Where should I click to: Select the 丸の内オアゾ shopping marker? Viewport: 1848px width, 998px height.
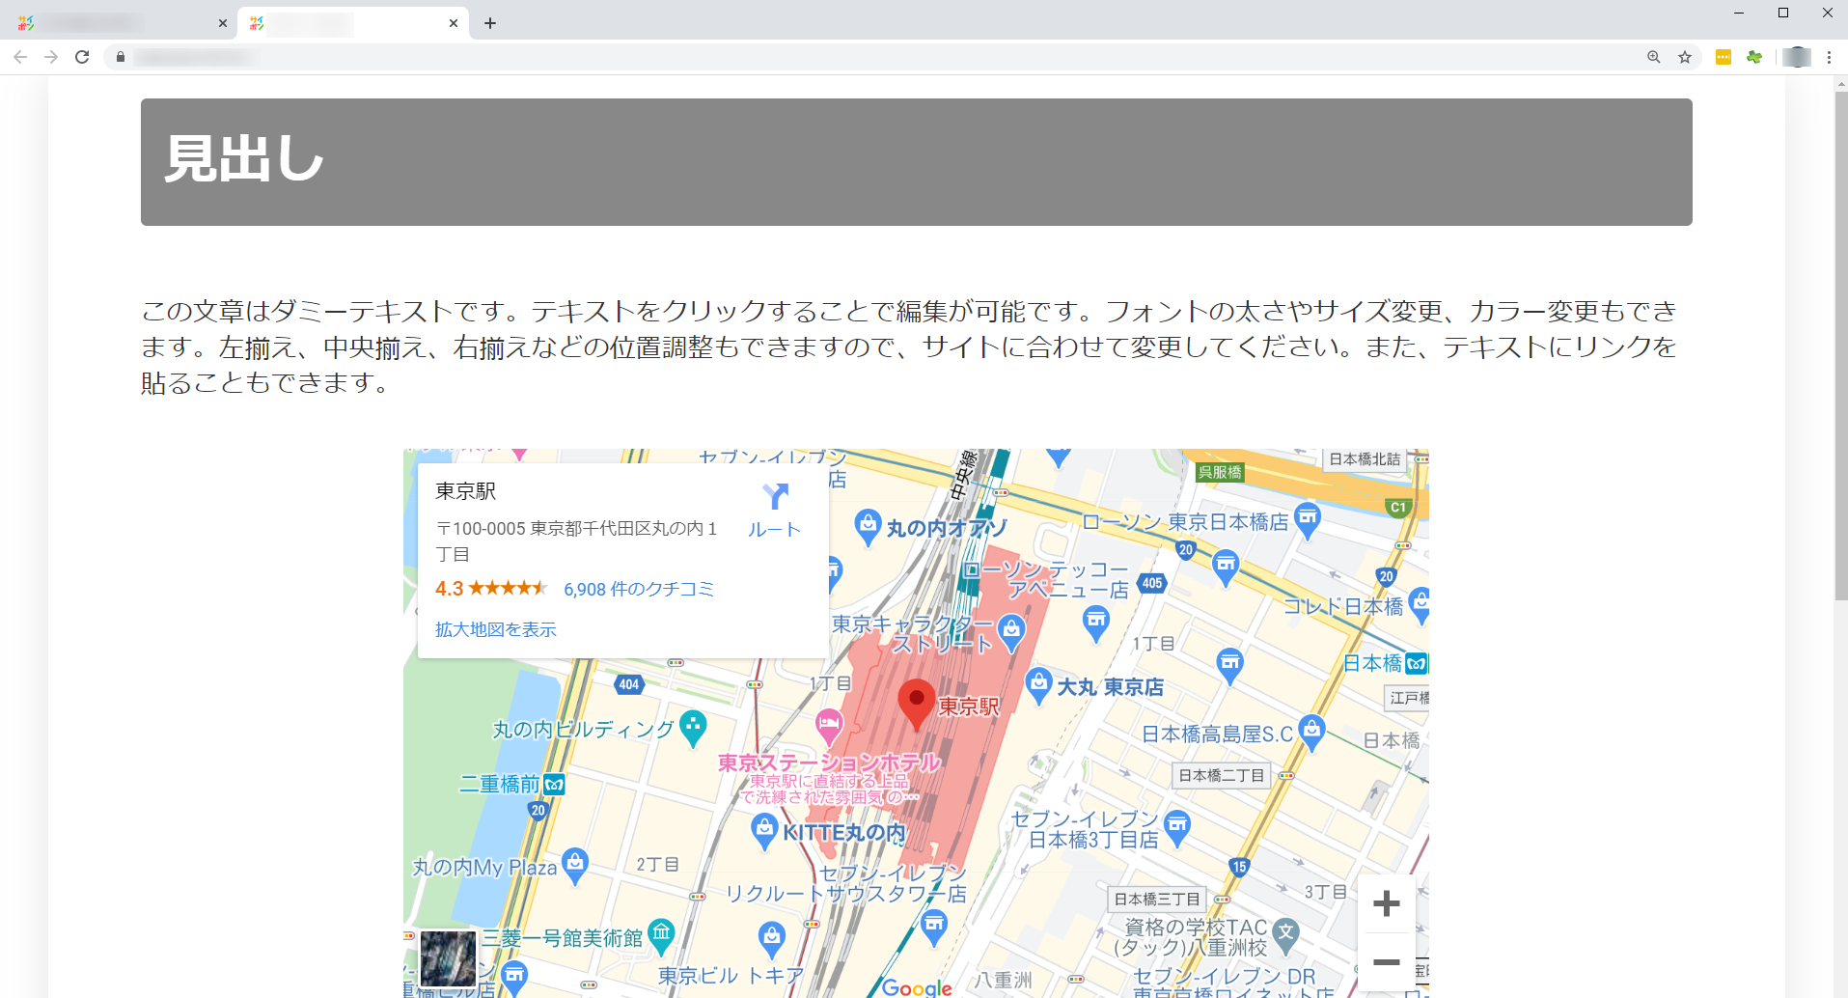click(x=868, y=526)
